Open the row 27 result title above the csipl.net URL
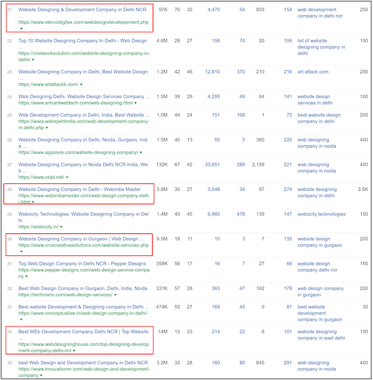Screen dimensions: 373x380 point(83,168)
